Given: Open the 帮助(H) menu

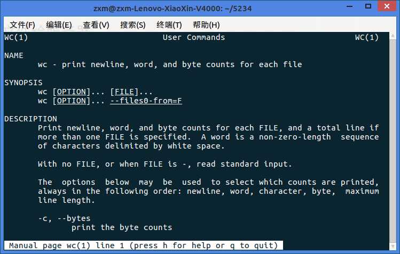Looking at the screenshot, I should (206, 25).
